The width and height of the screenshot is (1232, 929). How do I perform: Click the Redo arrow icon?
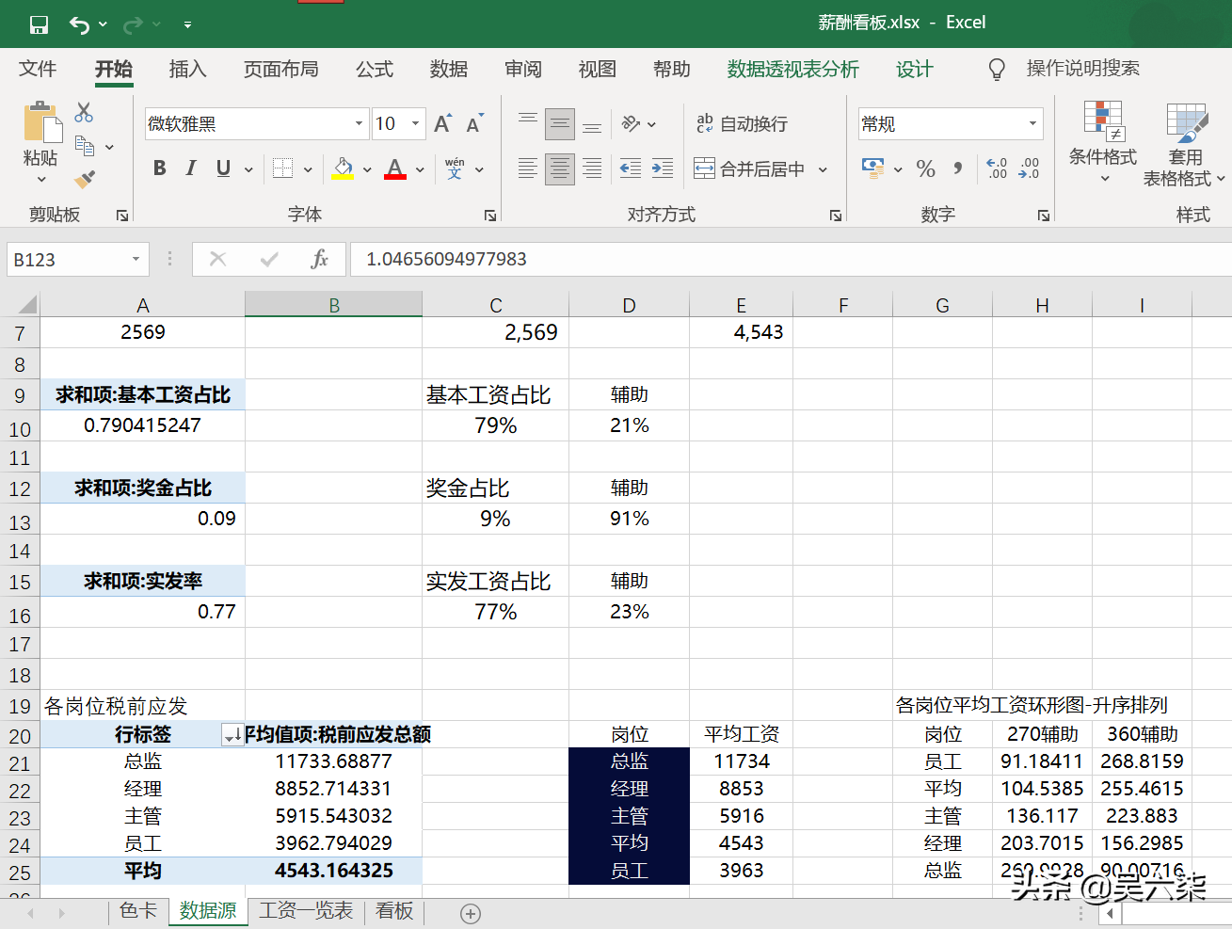(x=134, y=24)
